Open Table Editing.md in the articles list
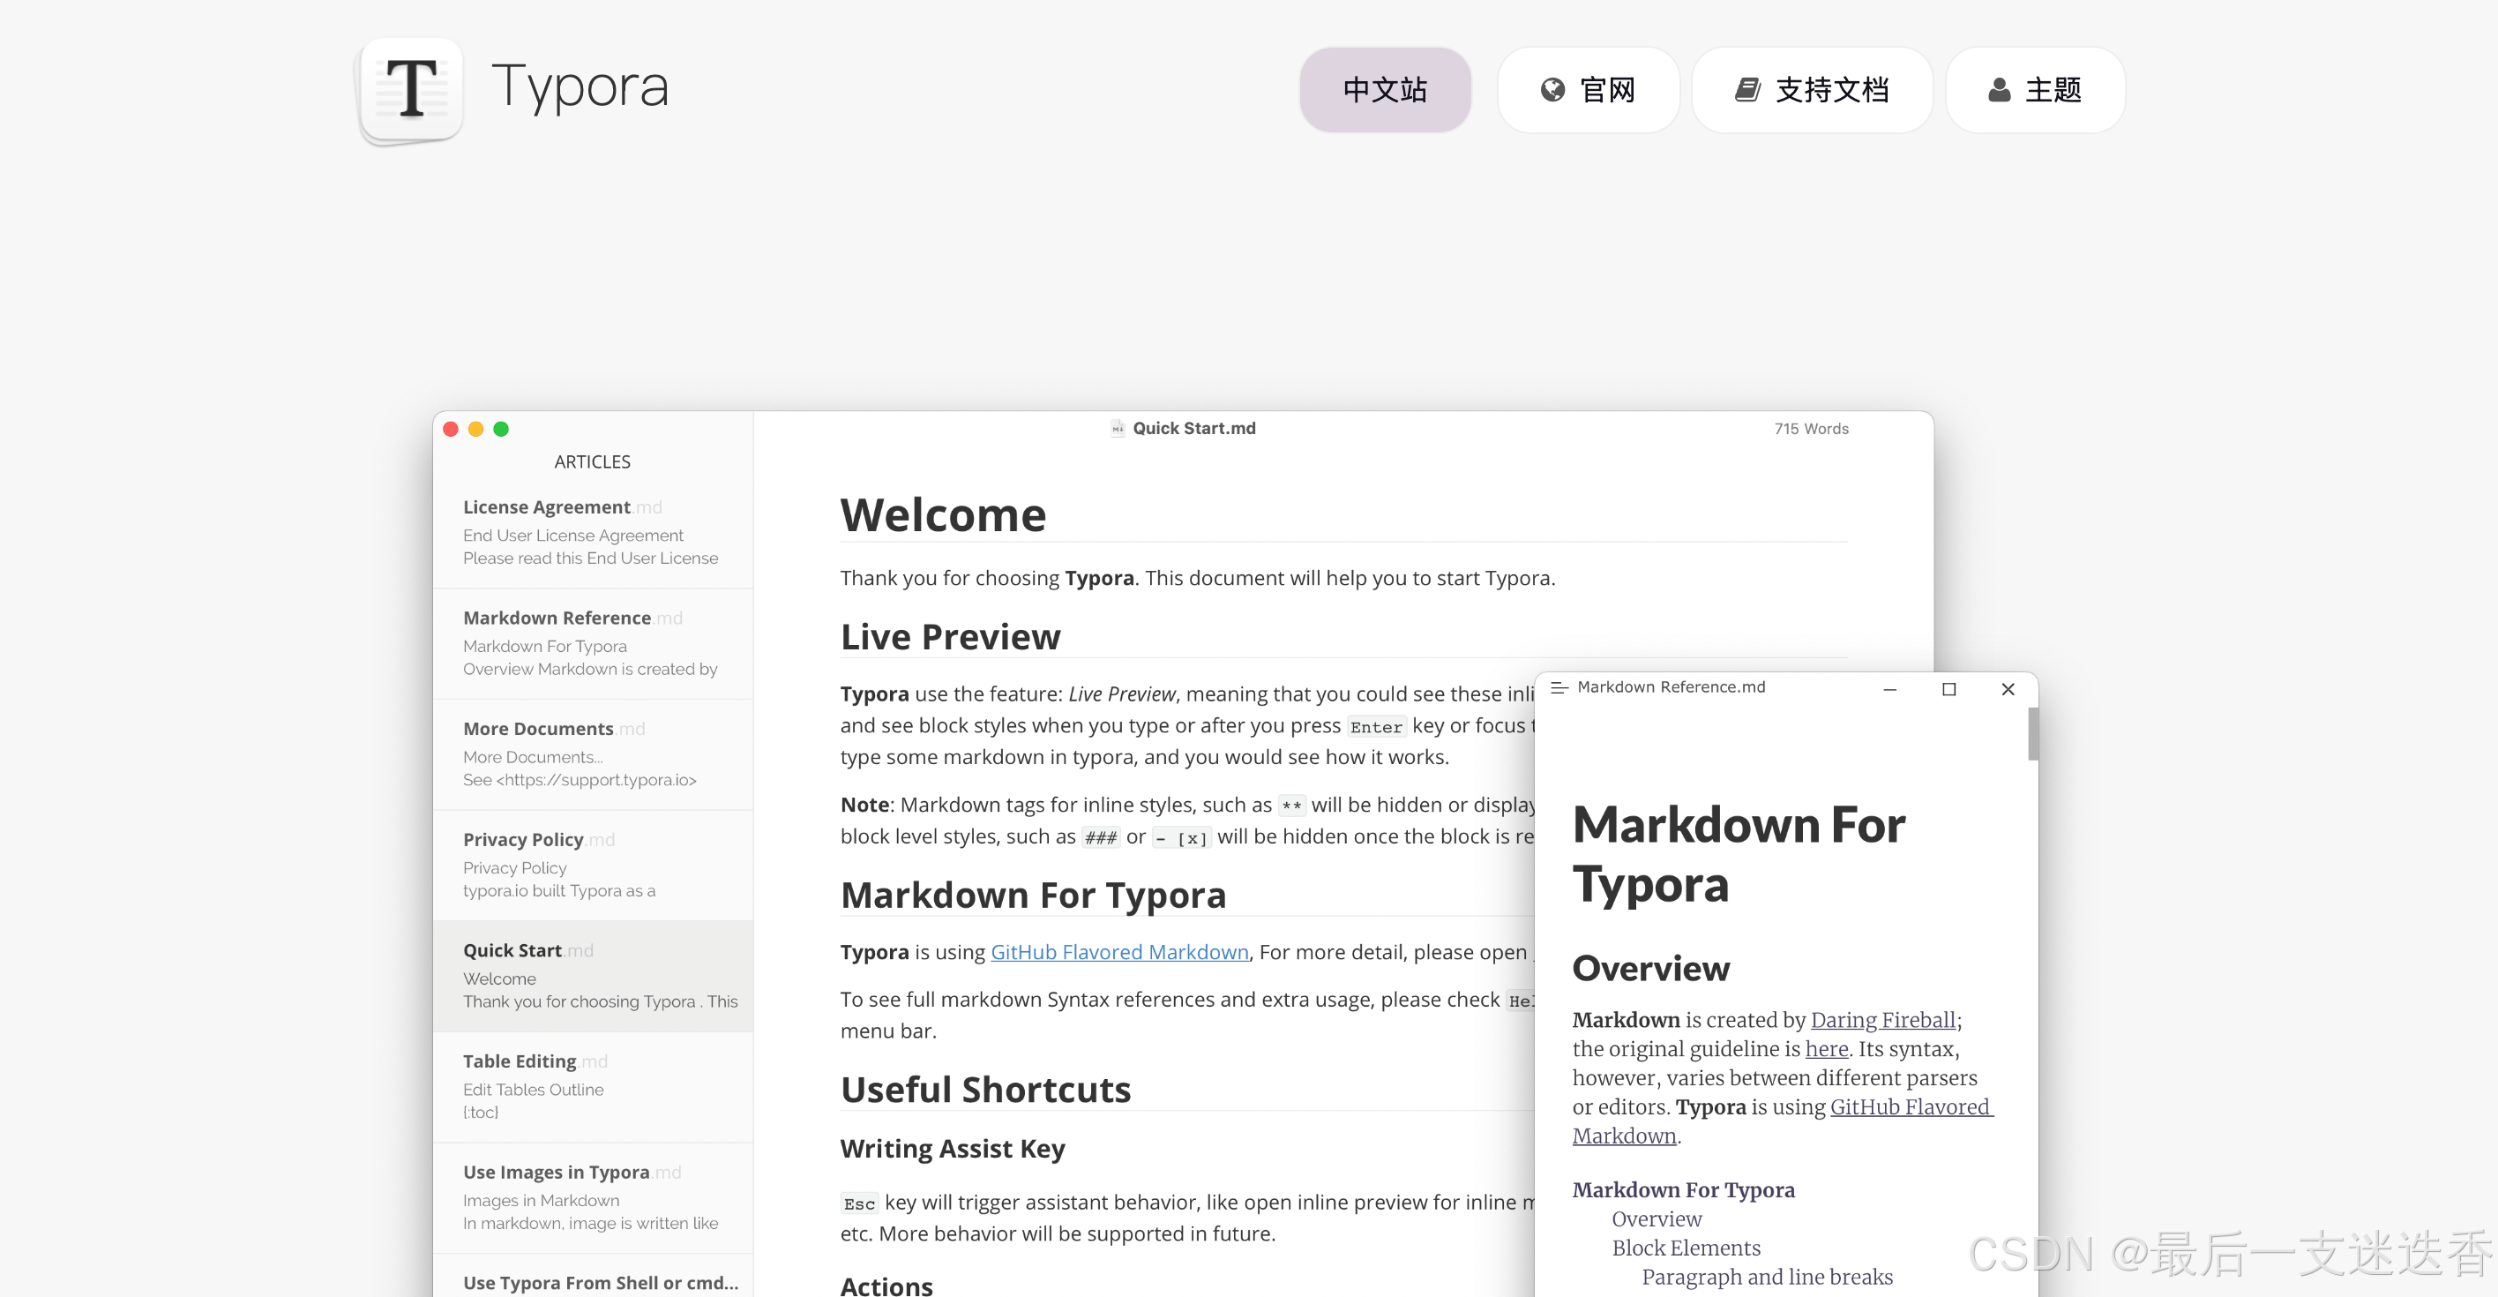 (x=594, y=1086)
